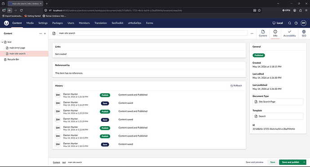
Task: Go to the Users section
Action: [71, 23]
